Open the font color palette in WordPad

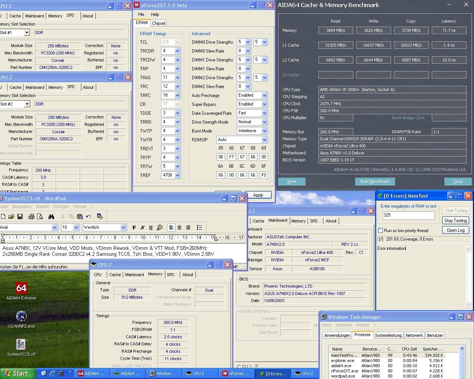coord(160,228)
